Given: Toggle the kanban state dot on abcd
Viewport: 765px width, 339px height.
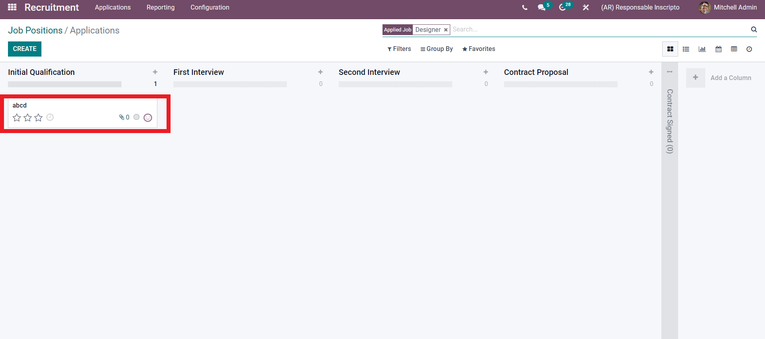Looking at the screenshot, I should tap(137, 117).
